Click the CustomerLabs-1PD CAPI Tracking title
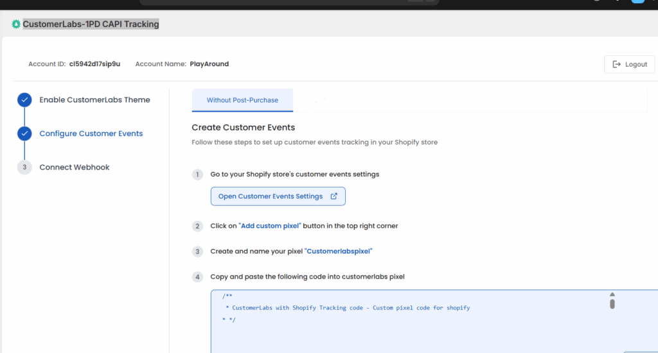Viewport: 658px width, 353px height. click(91, 24)
